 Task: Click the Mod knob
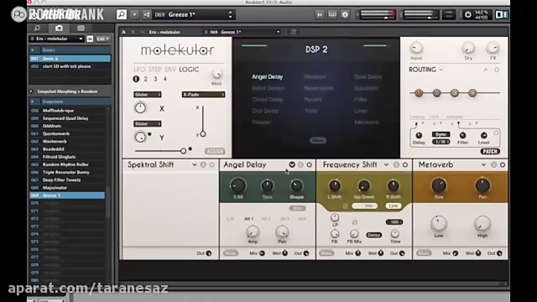pos(217,74)
